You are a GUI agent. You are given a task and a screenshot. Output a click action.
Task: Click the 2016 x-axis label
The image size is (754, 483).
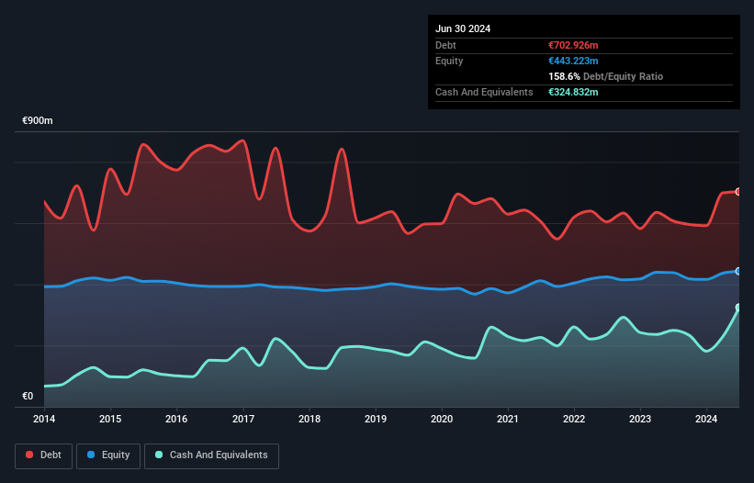[176, 419]
